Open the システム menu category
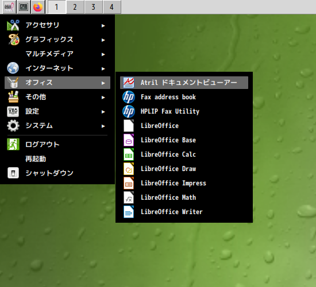Viewport: 316px width, 287px height. click(x=57, y=126)
